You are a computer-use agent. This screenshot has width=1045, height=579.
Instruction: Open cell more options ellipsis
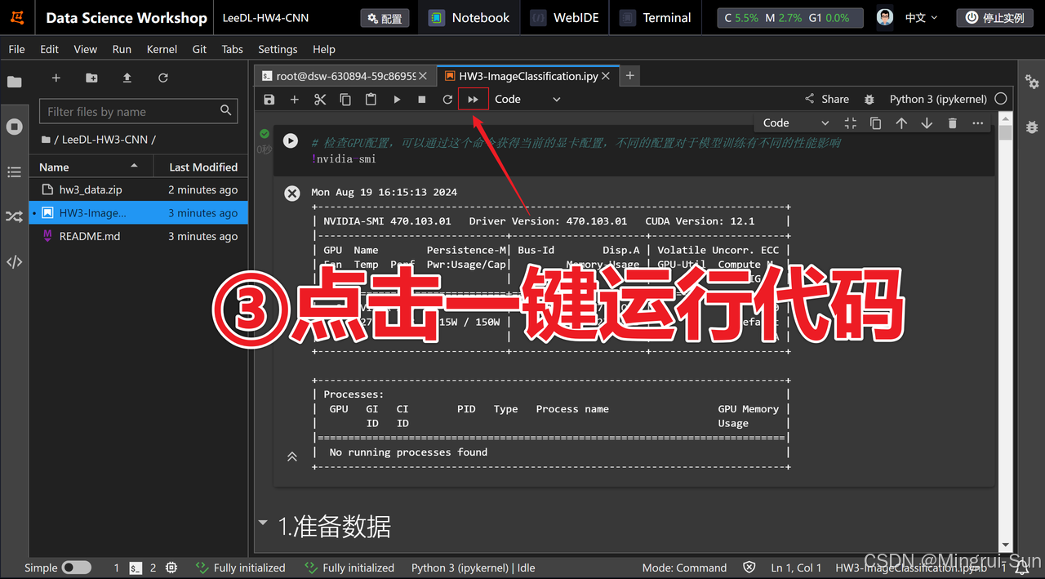click(978, 123)
